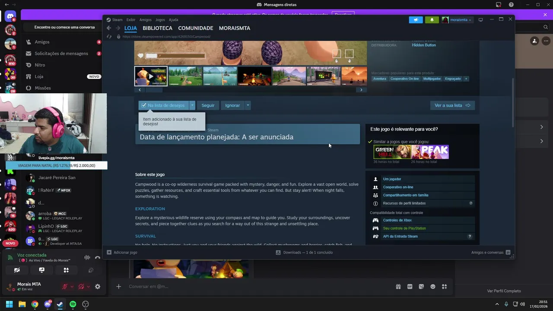Viewport: 553px width, 311px height.
Task: Open emoji picker in Discord chat
Action: [x=432, y=286]
